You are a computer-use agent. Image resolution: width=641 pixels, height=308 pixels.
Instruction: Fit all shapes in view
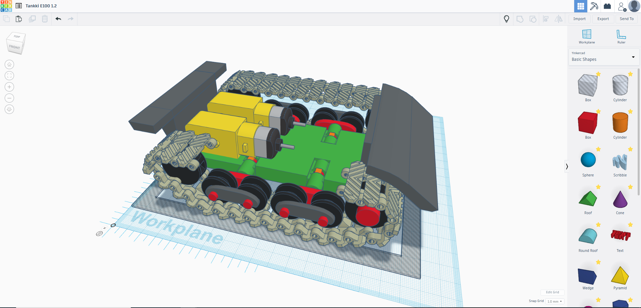(x=9, y=76)
